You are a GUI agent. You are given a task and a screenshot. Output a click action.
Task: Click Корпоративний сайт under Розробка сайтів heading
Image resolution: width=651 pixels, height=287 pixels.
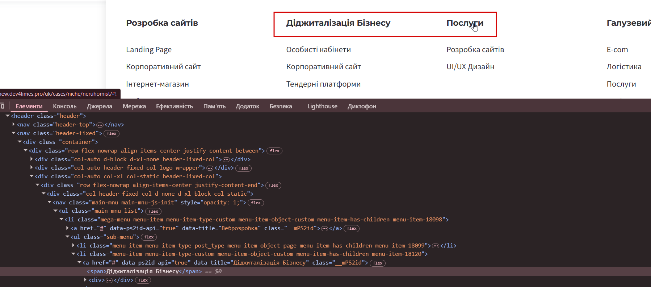tap(163, 67)
